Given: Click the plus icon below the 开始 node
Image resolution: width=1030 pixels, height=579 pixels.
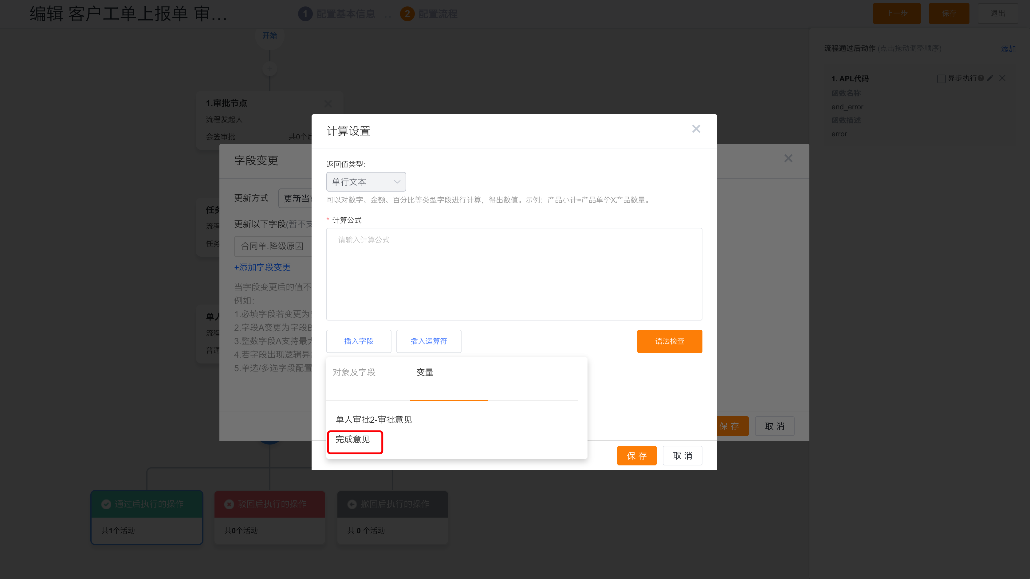Looking at the screenshot, I should click(x=270, y=68).
